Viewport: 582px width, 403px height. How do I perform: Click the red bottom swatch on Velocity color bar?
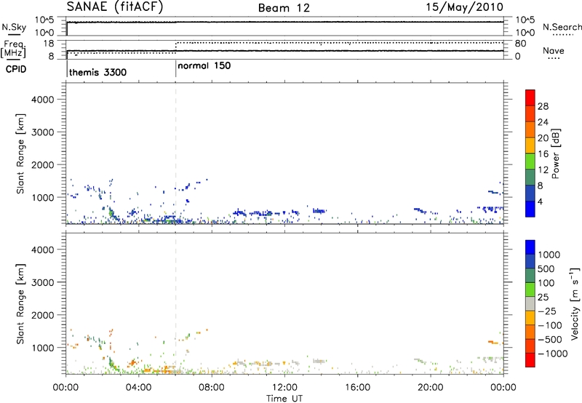530,360
